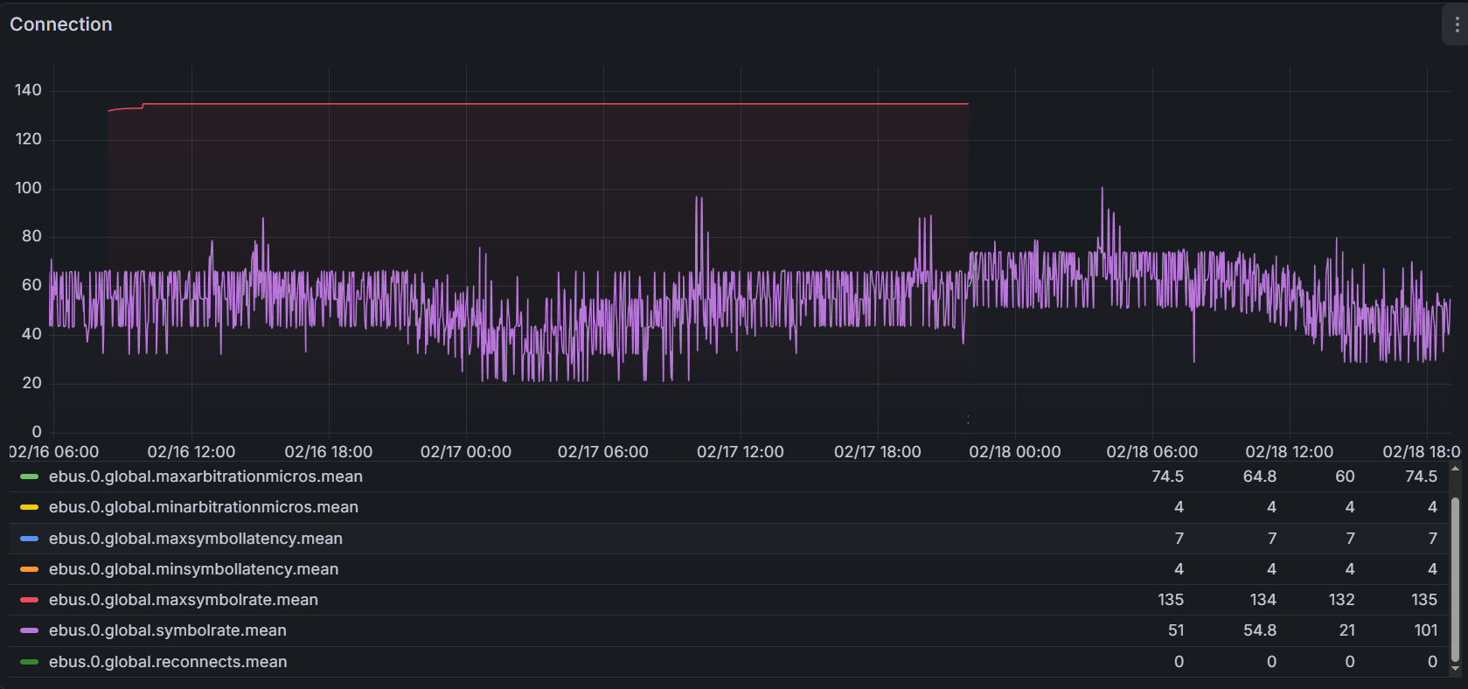Click the Connection panel title
This screenshot has height=689, width=1468.
click(61, 24)
